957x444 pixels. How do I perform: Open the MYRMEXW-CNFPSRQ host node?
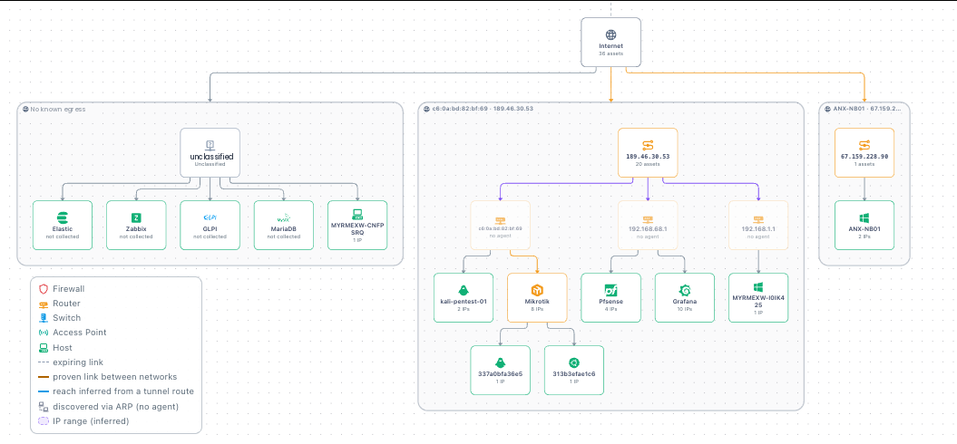click(357, 225)
